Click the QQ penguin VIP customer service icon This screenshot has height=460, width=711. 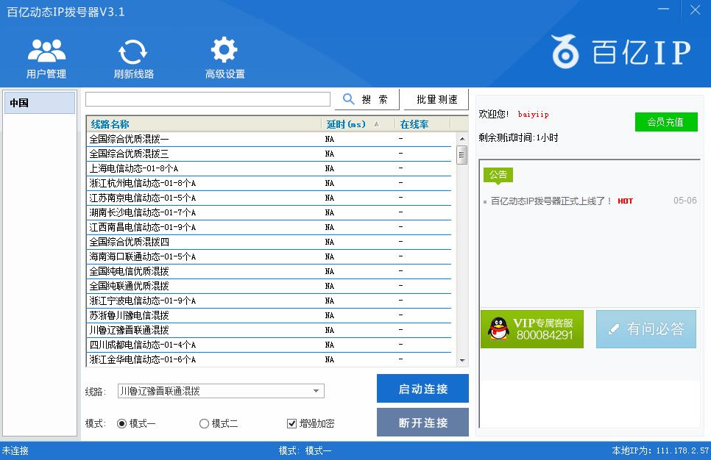pos(532,329)
